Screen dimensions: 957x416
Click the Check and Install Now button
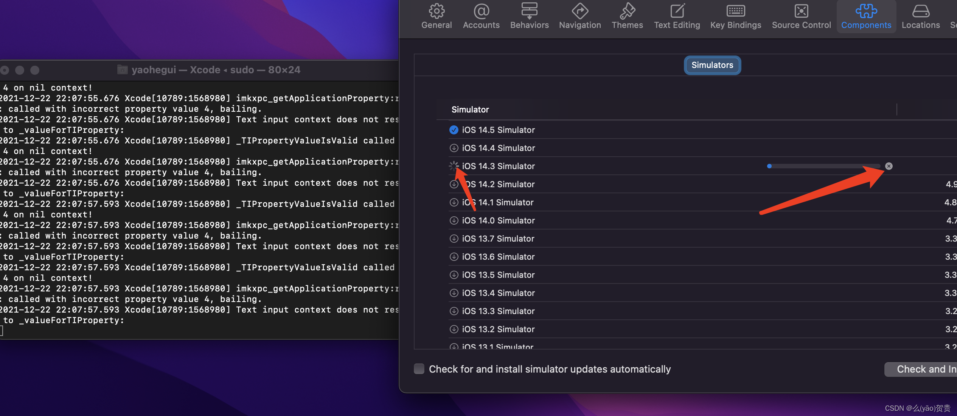pyautogui.click(x=921, y=369)
